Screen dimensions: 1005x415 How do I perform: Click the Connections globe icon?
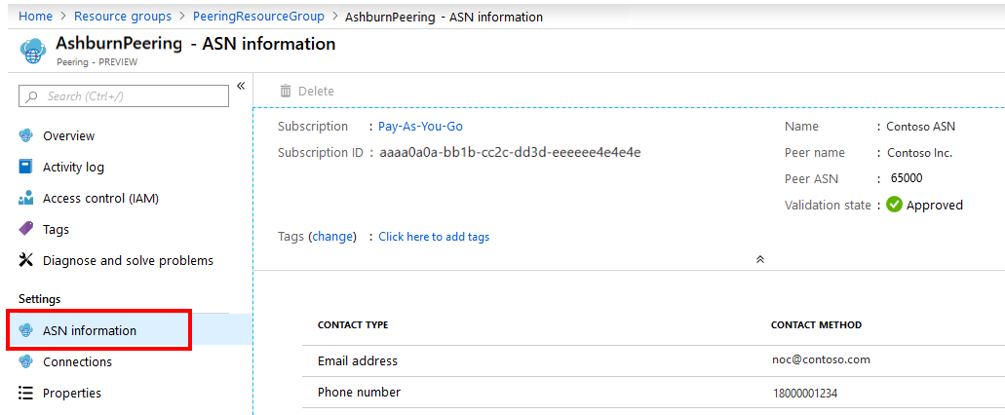pos(26,361)
